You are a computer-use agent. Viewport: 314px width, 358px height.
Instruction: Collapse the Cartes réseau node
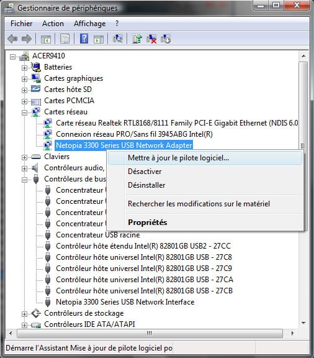tap(24, 112)
